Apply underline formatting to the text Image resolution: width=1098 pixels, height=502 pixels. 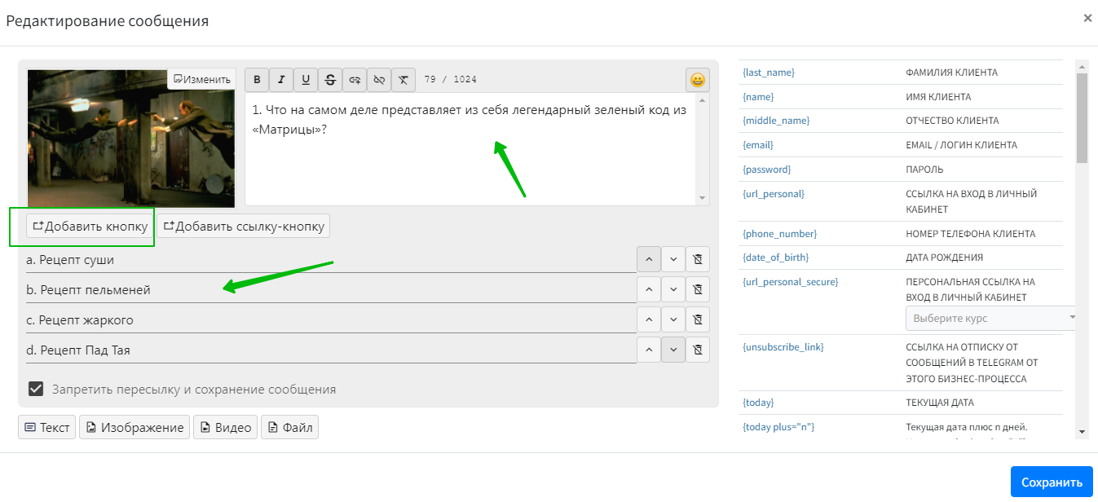tap(306, 79)
